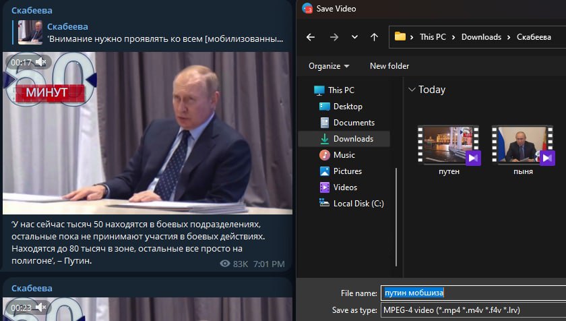The image size is (566, 321).
Task: Click the reply preview avatar thumbnail
Action: click(30, 32)
